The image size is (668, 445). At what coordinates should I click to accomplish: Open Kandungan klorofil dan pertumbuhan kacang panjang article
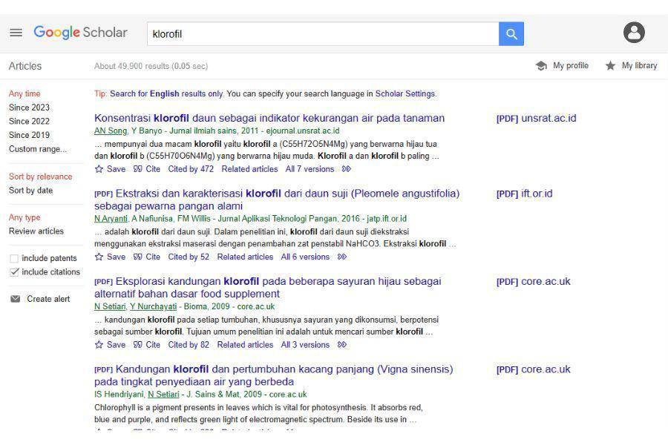(273, 375)
